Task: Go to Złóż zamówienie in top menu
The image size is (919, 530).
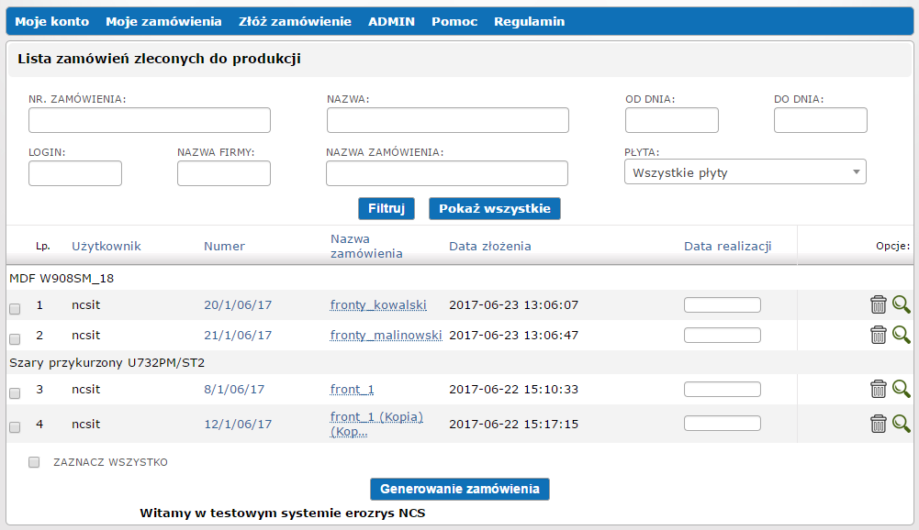Action: [295, 21]
